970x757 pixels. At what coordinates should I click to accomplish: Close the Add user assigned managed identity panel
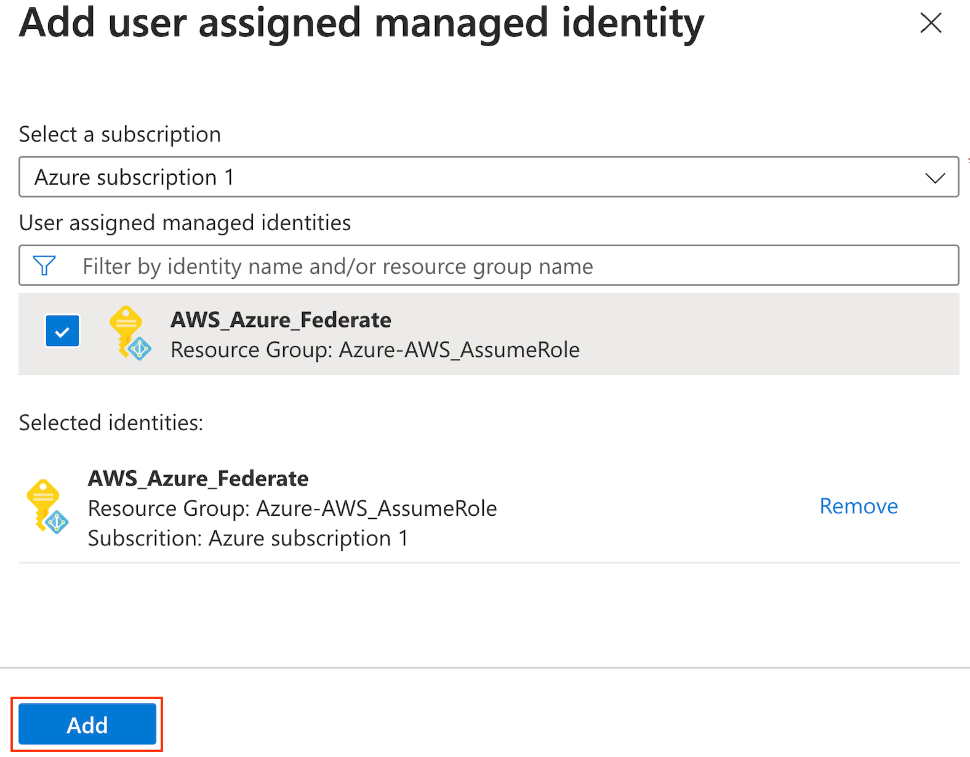coord(931,23)
